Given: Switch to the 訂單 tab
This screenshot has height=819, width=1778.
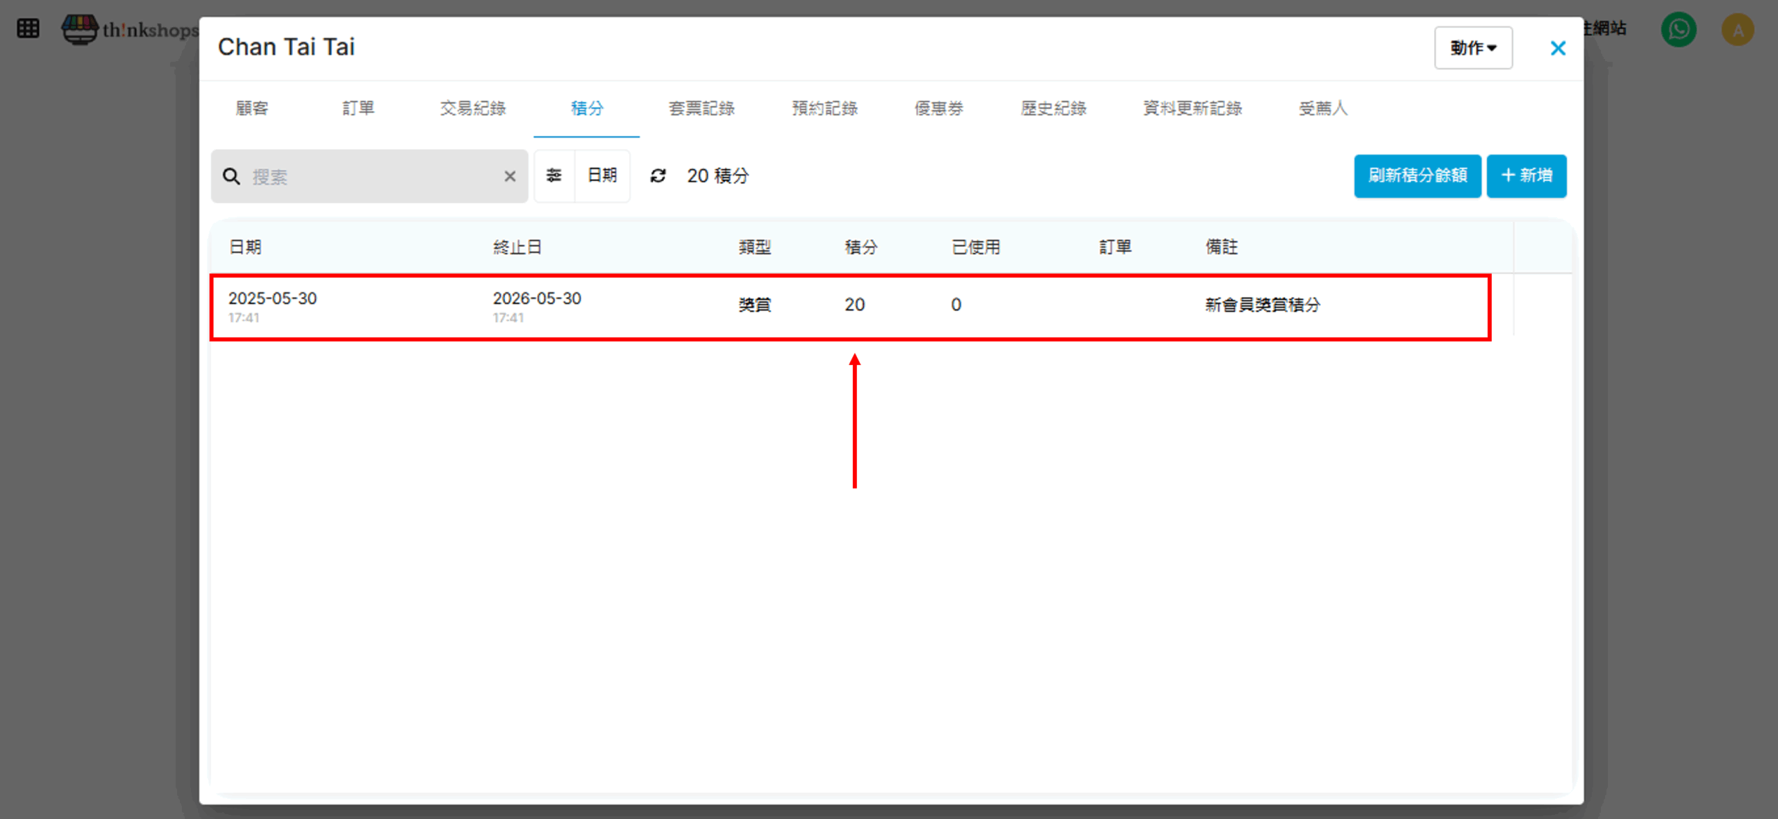Looking at the screenshot, I should (358, 108).
